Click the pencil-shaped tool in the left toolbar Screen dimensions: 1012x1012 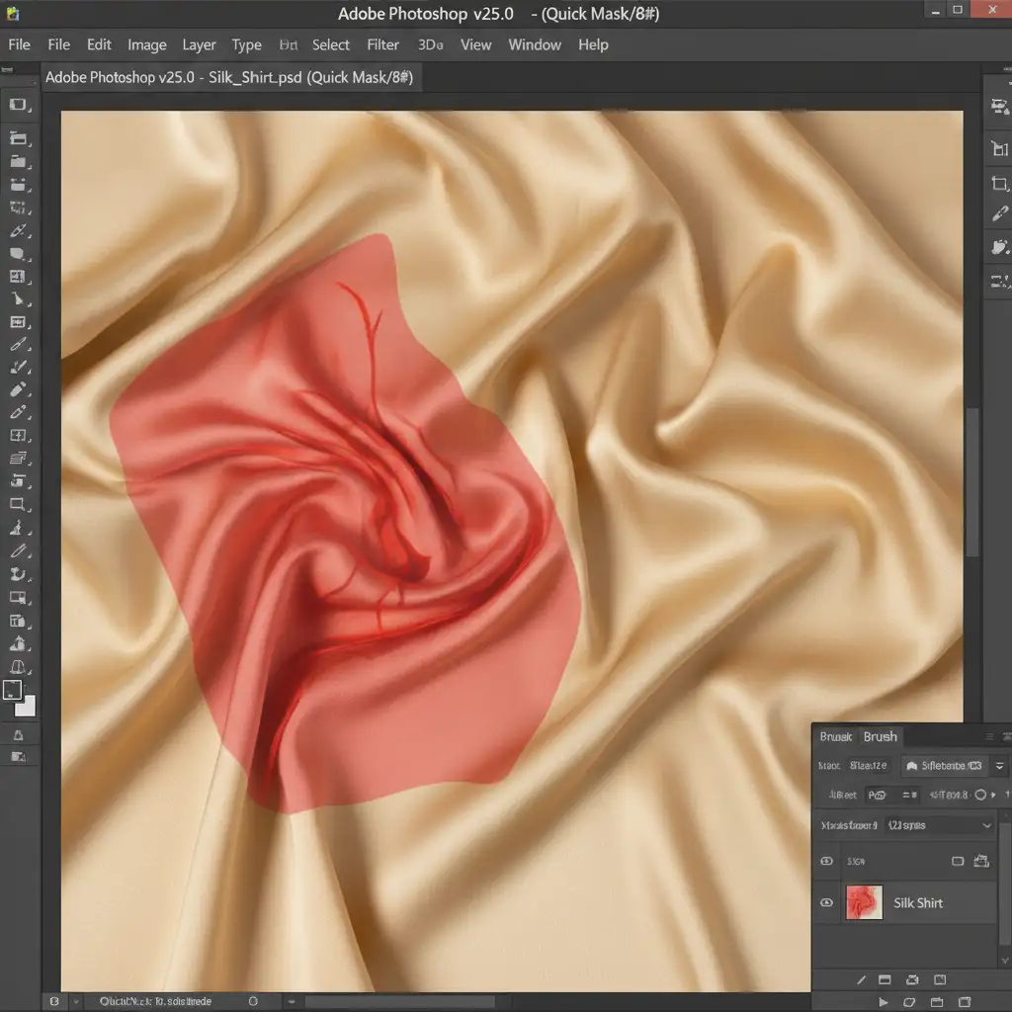[x=18, y=413]
